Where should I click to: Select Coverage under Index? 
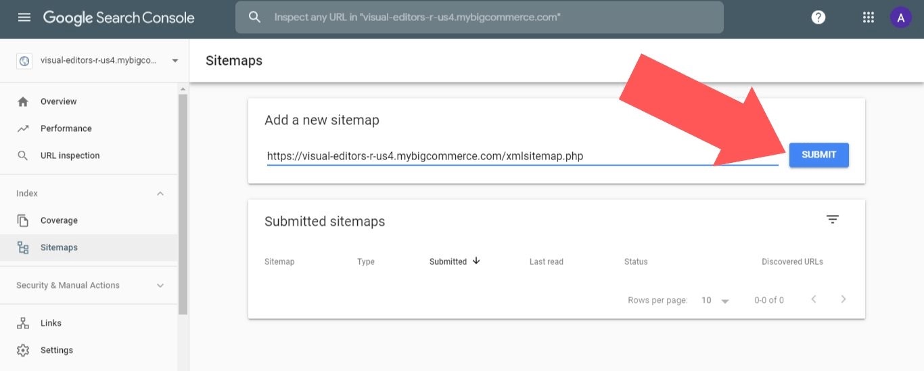(59, 220)
